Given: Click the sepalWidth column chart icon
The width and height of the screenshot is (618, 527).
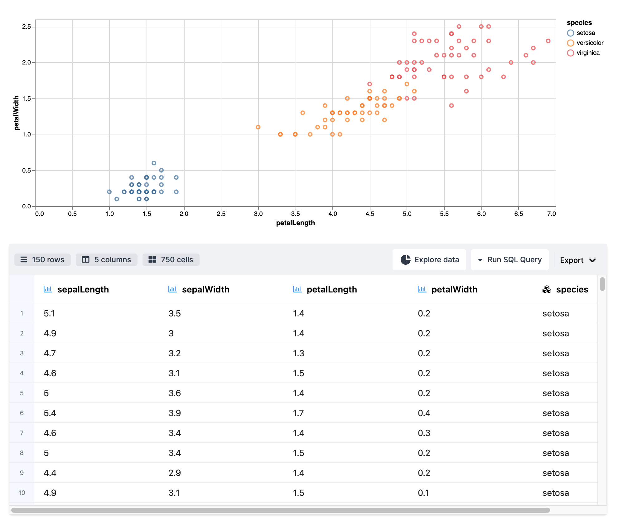Looking at the screenshot, I should [172, 289].
